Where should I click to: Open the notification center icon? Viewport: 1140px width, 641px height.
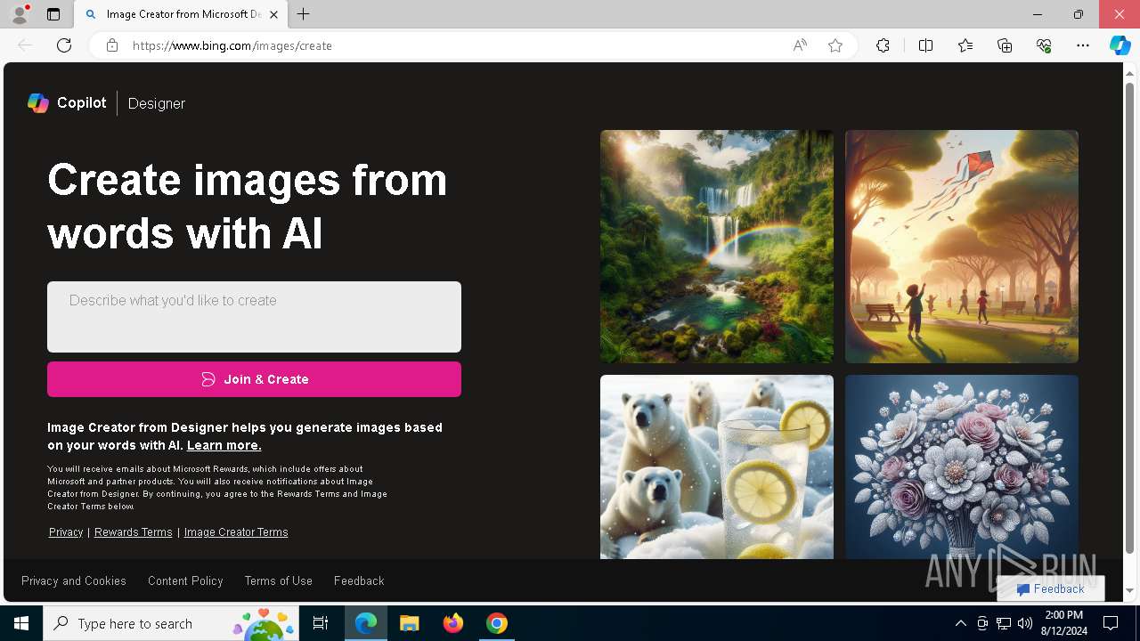point(1111,623)
